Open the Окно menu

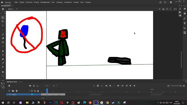click(82, 2)
